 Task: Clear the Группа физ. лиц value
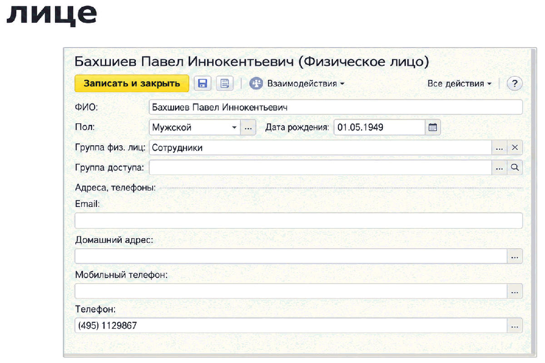tap(515, 147)
